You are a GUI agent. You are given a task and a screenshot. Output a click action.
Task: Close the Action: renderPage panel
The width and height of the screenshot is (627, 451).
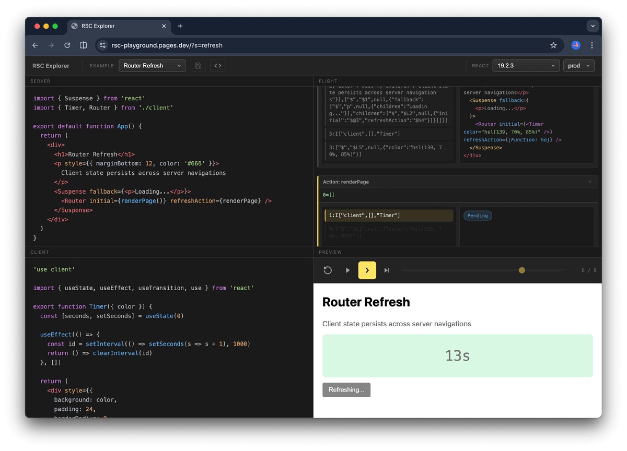[590, 182]
